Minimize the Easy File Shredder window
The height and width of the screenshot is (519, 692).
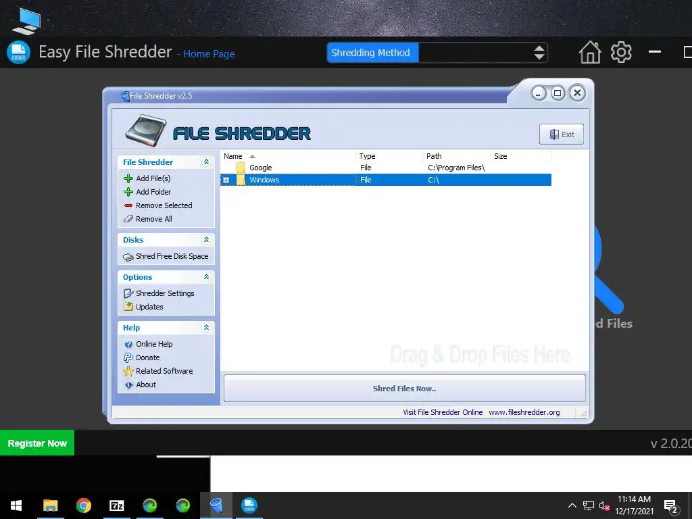tap(654, 52)
